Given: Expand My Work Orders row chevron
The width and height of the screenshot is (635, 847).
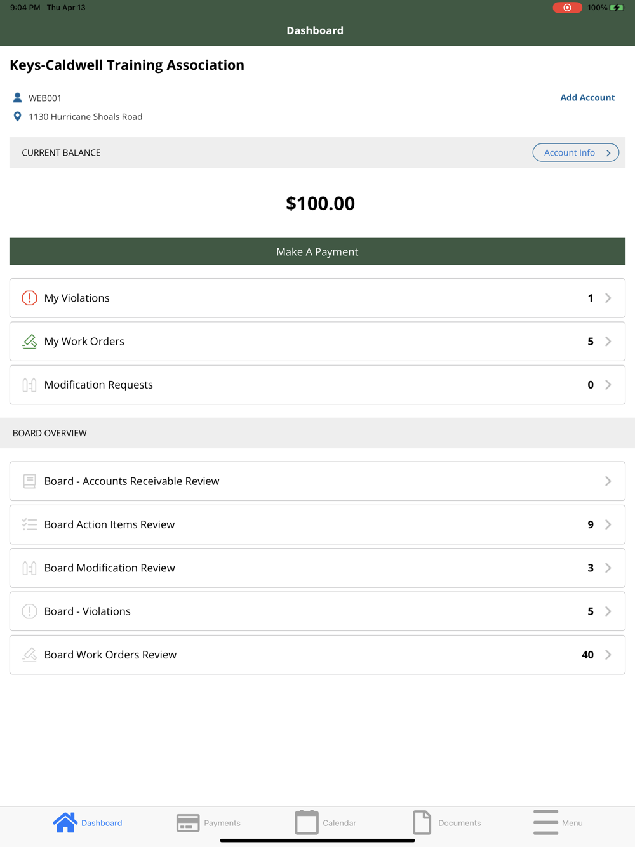Looking at the screenshot, I should pyautogui.click(x=608, y=342).
